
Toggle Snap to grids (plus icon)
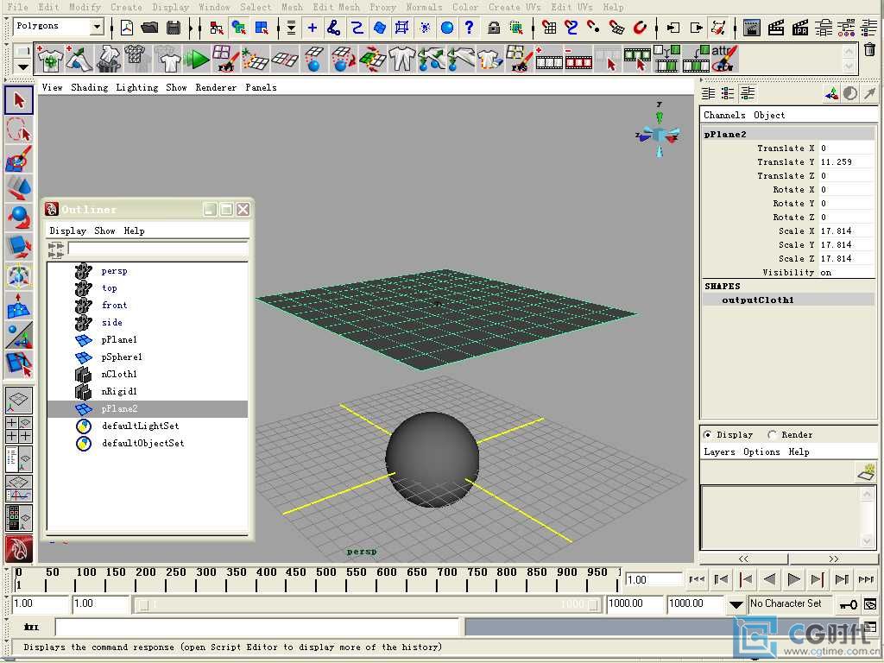coord(312,27)
